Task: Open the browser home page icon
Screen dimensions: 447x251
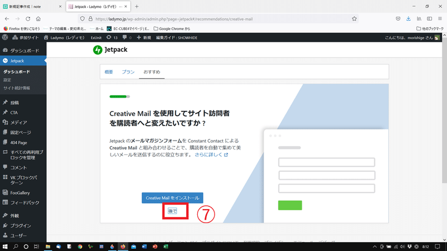Action: tap(38, 19)
